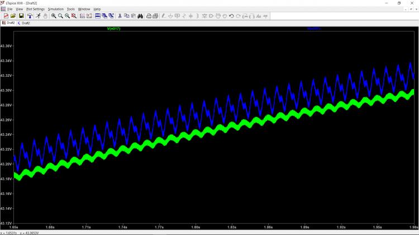Viewport: 419px width, 235px height.
Task: Click the Print icon in toolbar
Action: pyautogui.click(x=149, y=16)
